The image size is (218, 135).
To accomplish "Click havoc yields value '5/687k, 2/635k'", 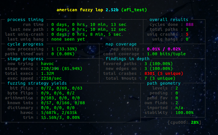I will pyautogui.click(x=59, y=113).
